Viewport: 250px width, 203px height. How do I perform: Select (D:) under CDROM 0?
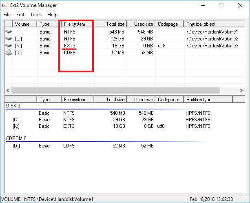pyautogui.click(x=16, y=146)
